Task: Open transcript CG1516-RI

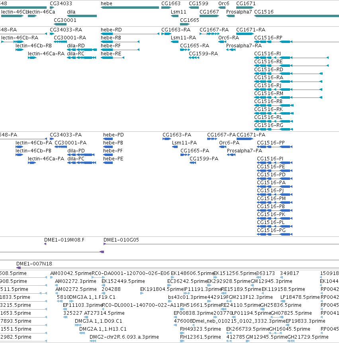Action: [268, 54]
